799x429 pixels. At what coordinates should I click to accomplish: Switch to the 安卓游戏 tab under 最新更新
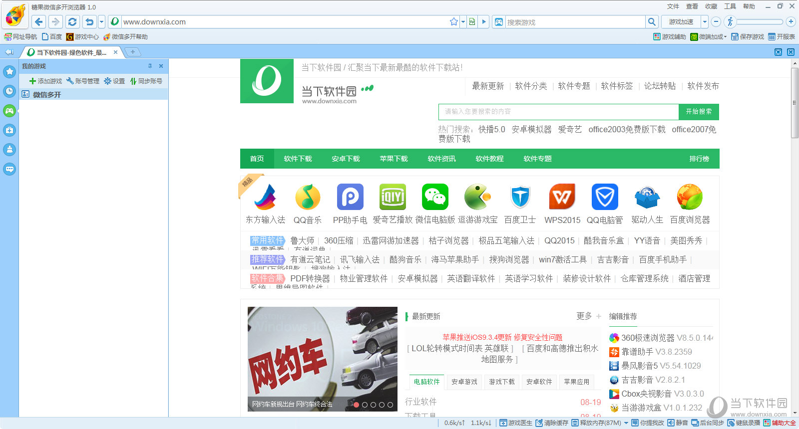coord(464,382)
